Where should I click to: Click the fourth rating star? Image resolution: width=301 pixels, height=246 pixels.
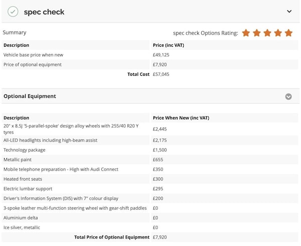[277, 33]
